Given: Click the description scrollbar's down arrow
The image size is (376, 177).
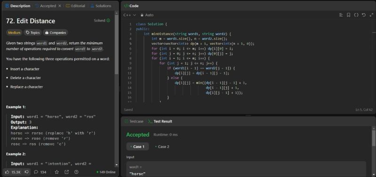Looking at the screenshot, I should click(x=117, y=165).
